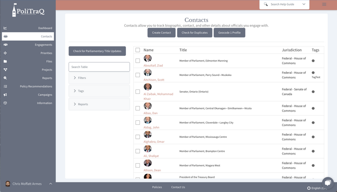Check the box for Aitchison, Scott

pyautogui.click(x=138, y=75)
